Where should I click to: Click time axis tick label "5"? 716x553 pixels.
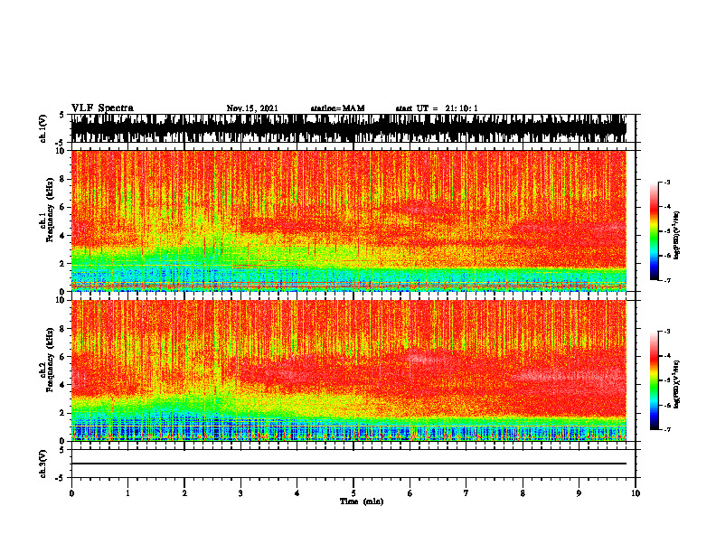coord(353,493)
